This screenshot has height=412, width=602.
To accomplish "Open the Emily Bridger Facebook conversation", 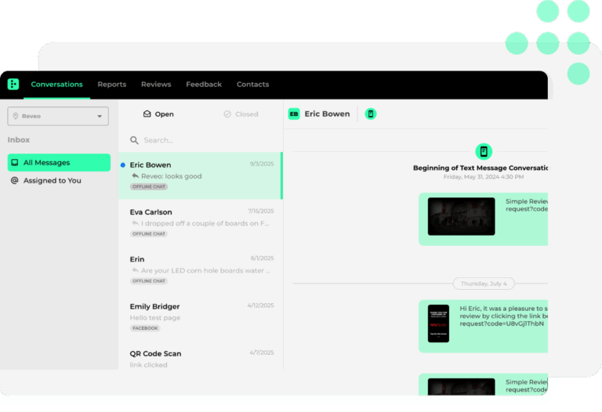I will click(x=200, y=316).
